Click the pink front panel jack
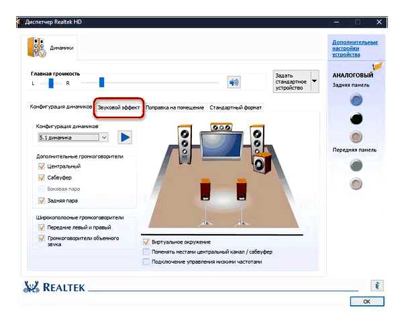 tap(356, 184)
